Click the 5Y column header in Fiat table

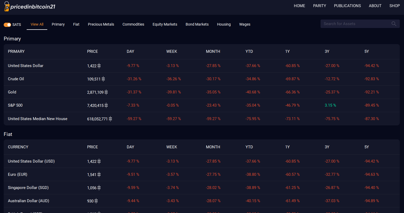click(367, 147)
